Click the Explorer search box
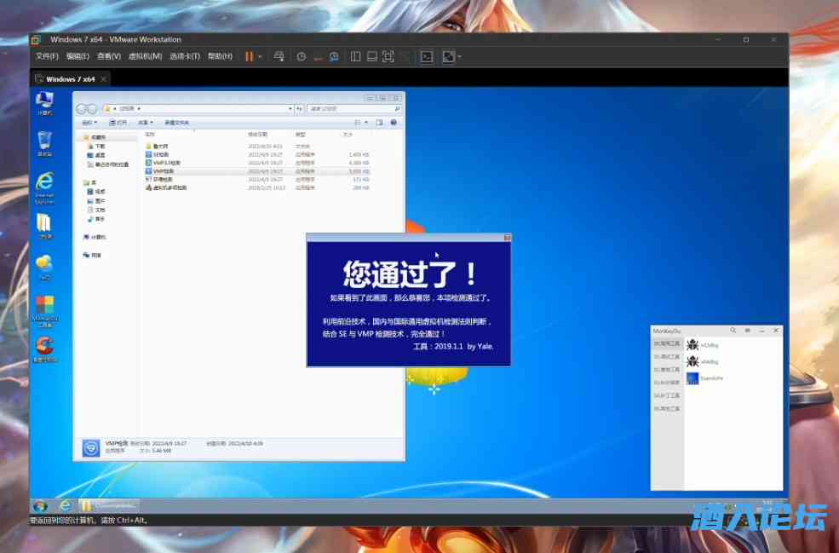 (x=353, y=109)
